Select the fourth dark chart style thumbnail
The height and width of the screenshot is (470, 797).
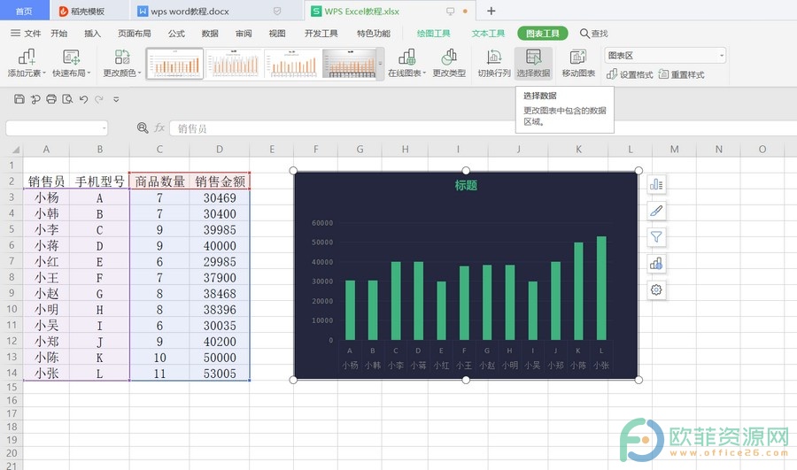[350, 64]
